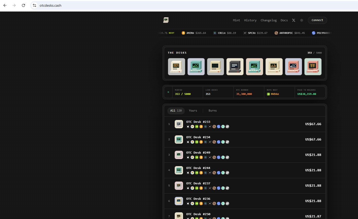This screenshot has height=219, width=358.
Task: Click the OTC Desk #233 avatar icon
Action: [x=179, y=124]
